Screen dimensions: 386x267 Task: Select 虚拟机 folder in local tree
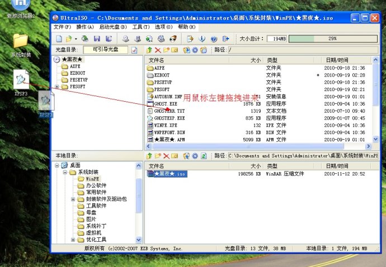pyautogui.click(x=93, y=233)
